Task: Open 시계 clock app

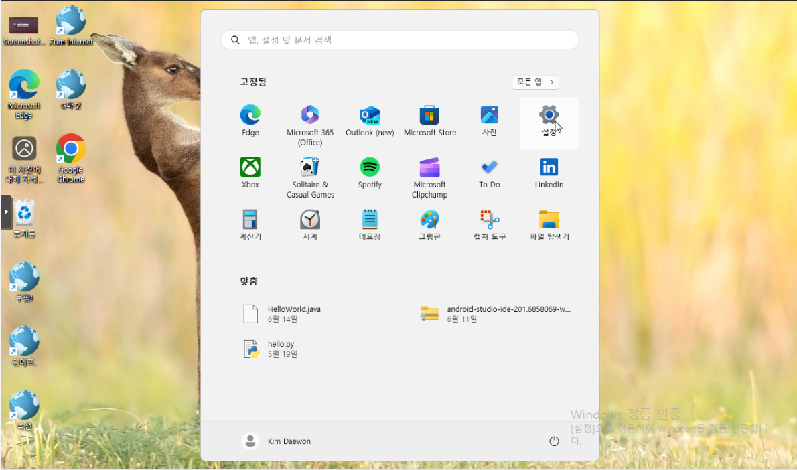Action: pos(310,225)
